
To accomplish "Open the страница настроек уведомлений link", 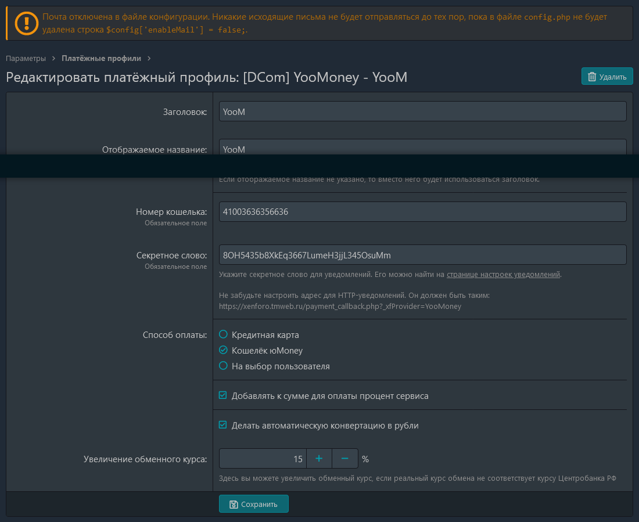I will pyautogui.click(x=503, y=274).
